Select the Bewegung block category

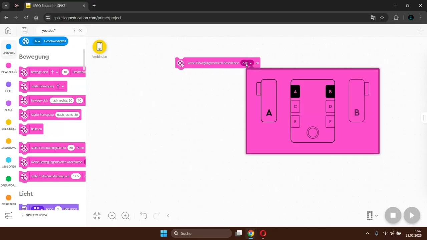pos(9,68)
